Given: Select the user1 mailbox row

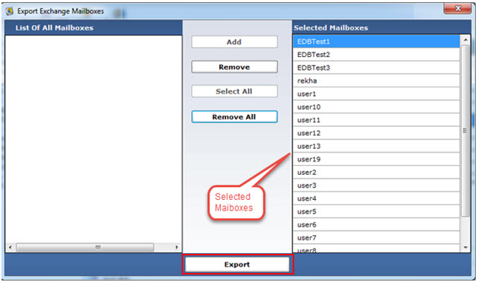Looking at the screenshot, I should [376, 93].
